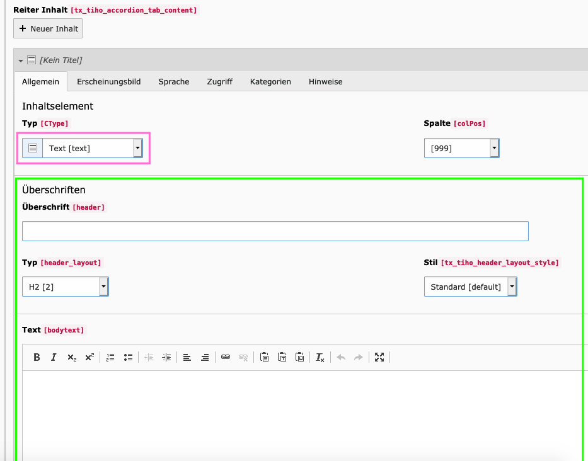
Task: Paste as plain text
Action: (282, 357)
